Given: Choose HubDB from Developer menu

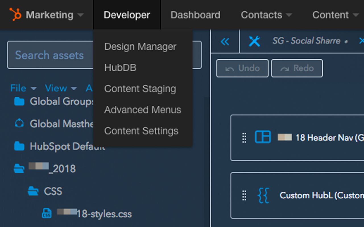Looking at the screenshot, I should (120, 68).
